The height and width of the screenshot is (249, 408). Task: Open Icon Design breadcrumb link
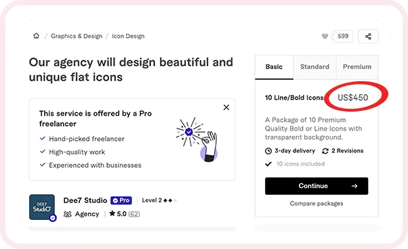pyautogui.click(x=128, y=36)
